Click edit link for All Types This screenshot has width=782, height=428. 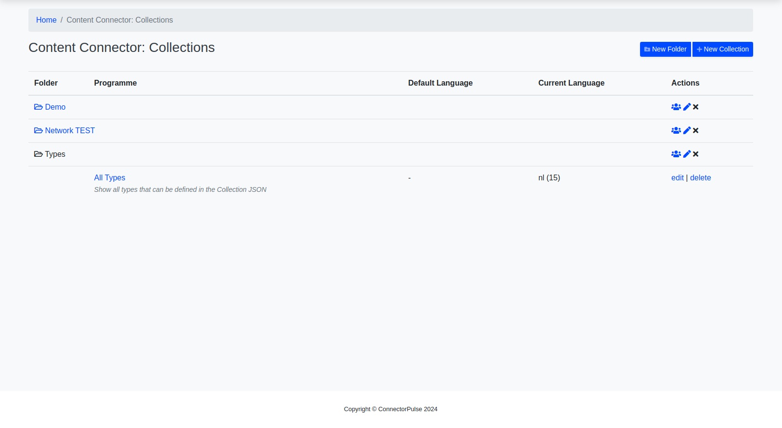(x=677, y=177)
